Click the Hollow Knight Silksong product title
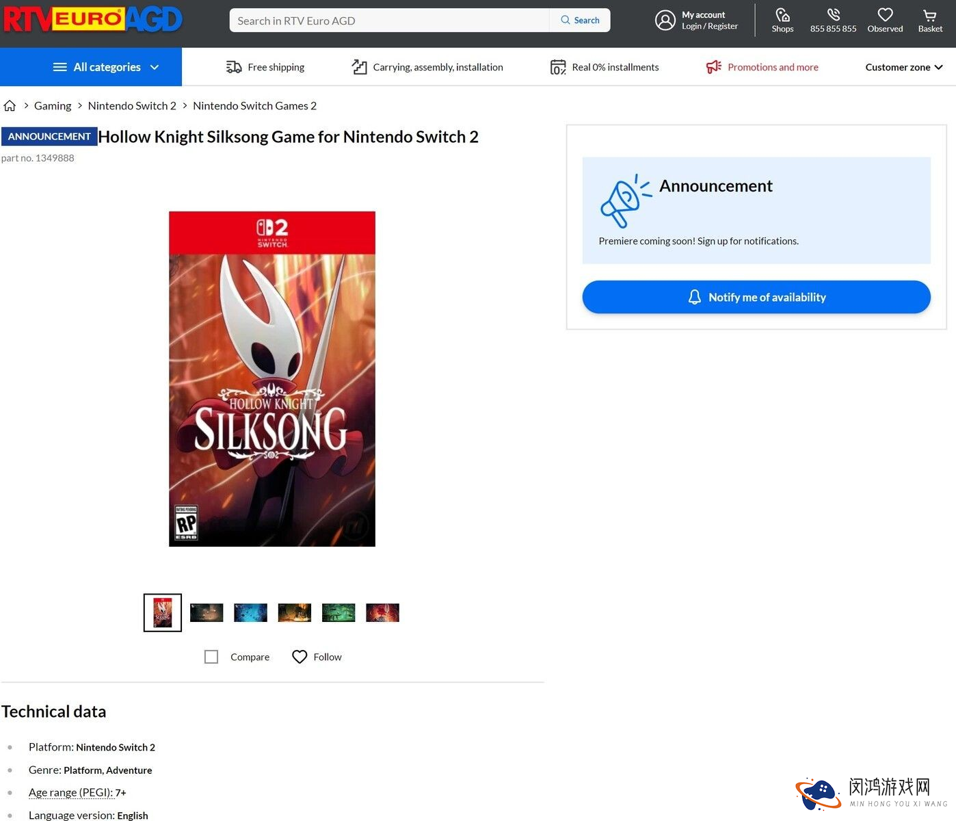Viewport: 956px width, 821px height. 288,136
